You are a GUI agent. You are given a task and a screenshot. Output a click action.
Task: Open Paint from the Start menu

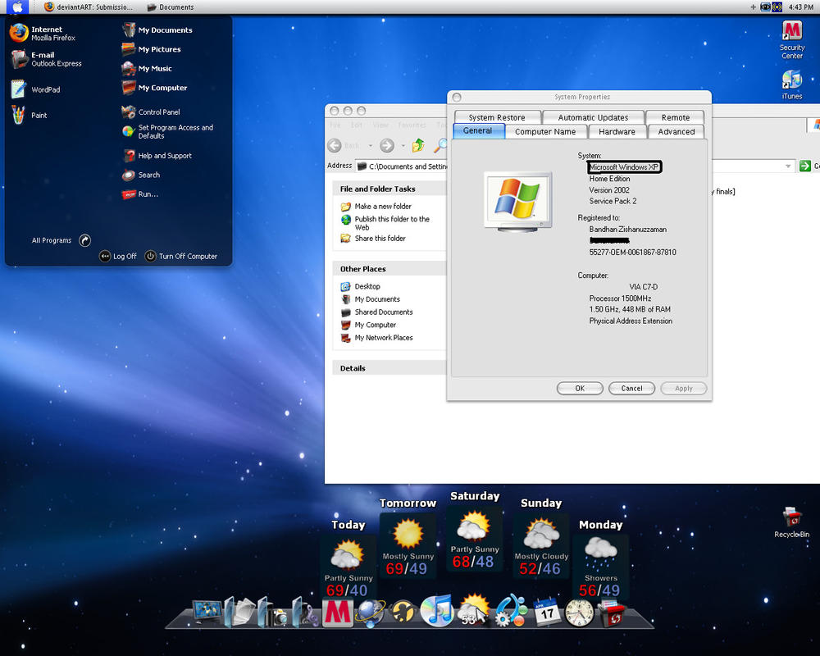[x=30, y=115]
